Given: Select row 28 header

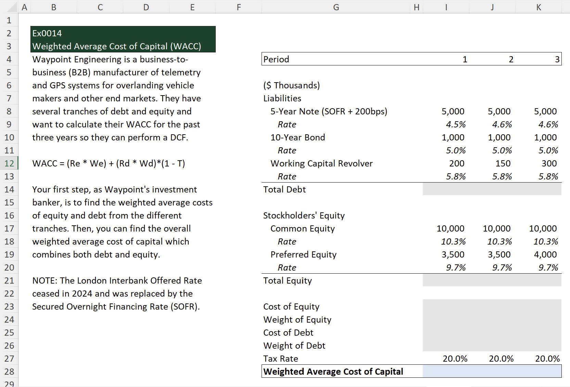Looking at the screenshot, I should click(x=9, y=372).
